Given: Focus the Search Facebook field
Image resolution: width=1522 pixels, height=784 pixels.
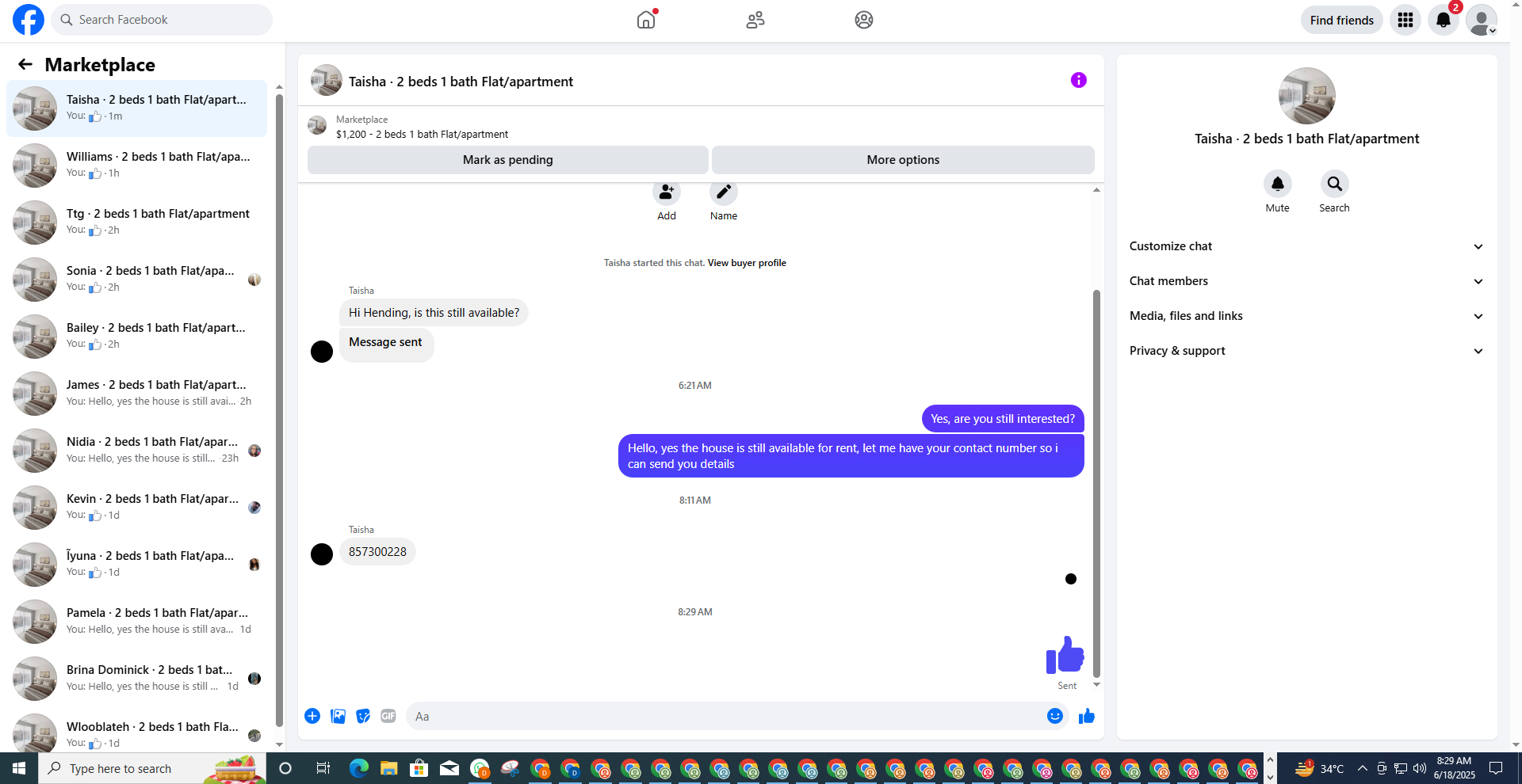Looking at the screenshot, I should [162, 20].
